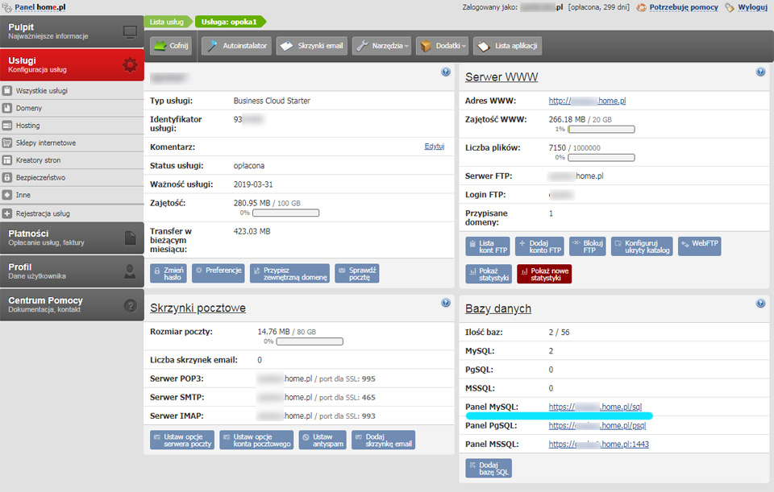This screenshot has width=774, height=492.
Task: Click the Sprawdź pocztę button
Action: [357, 274]
